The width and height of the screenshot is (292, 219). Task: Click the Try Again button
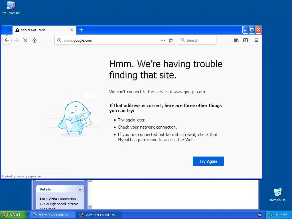coord(208,161)
